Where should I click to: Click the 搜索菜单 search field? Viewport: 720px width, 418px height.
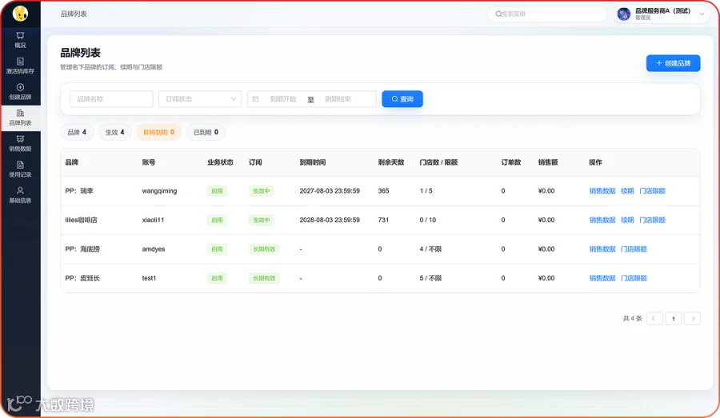tap(547, 14)
